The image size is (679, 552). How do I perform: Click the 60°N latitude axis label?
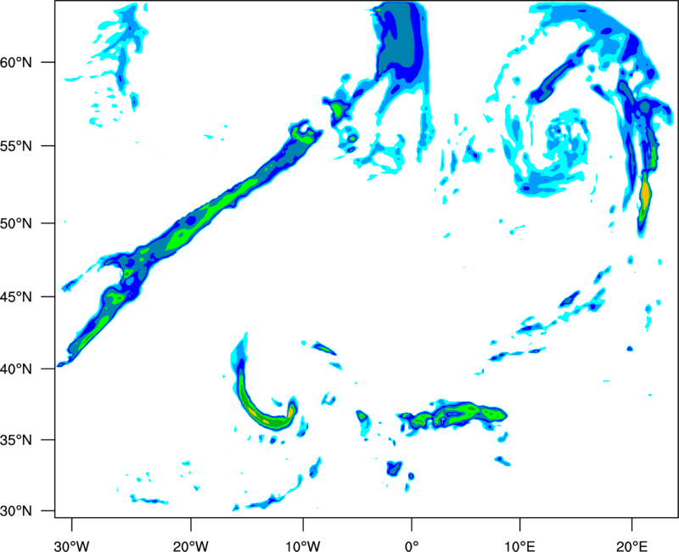point(16,63)
